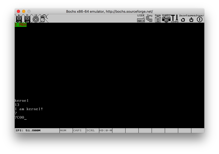Click the floppy B: drive icon
The width and height of the screenshot is (219, 154).
click(x=27, y=18)
